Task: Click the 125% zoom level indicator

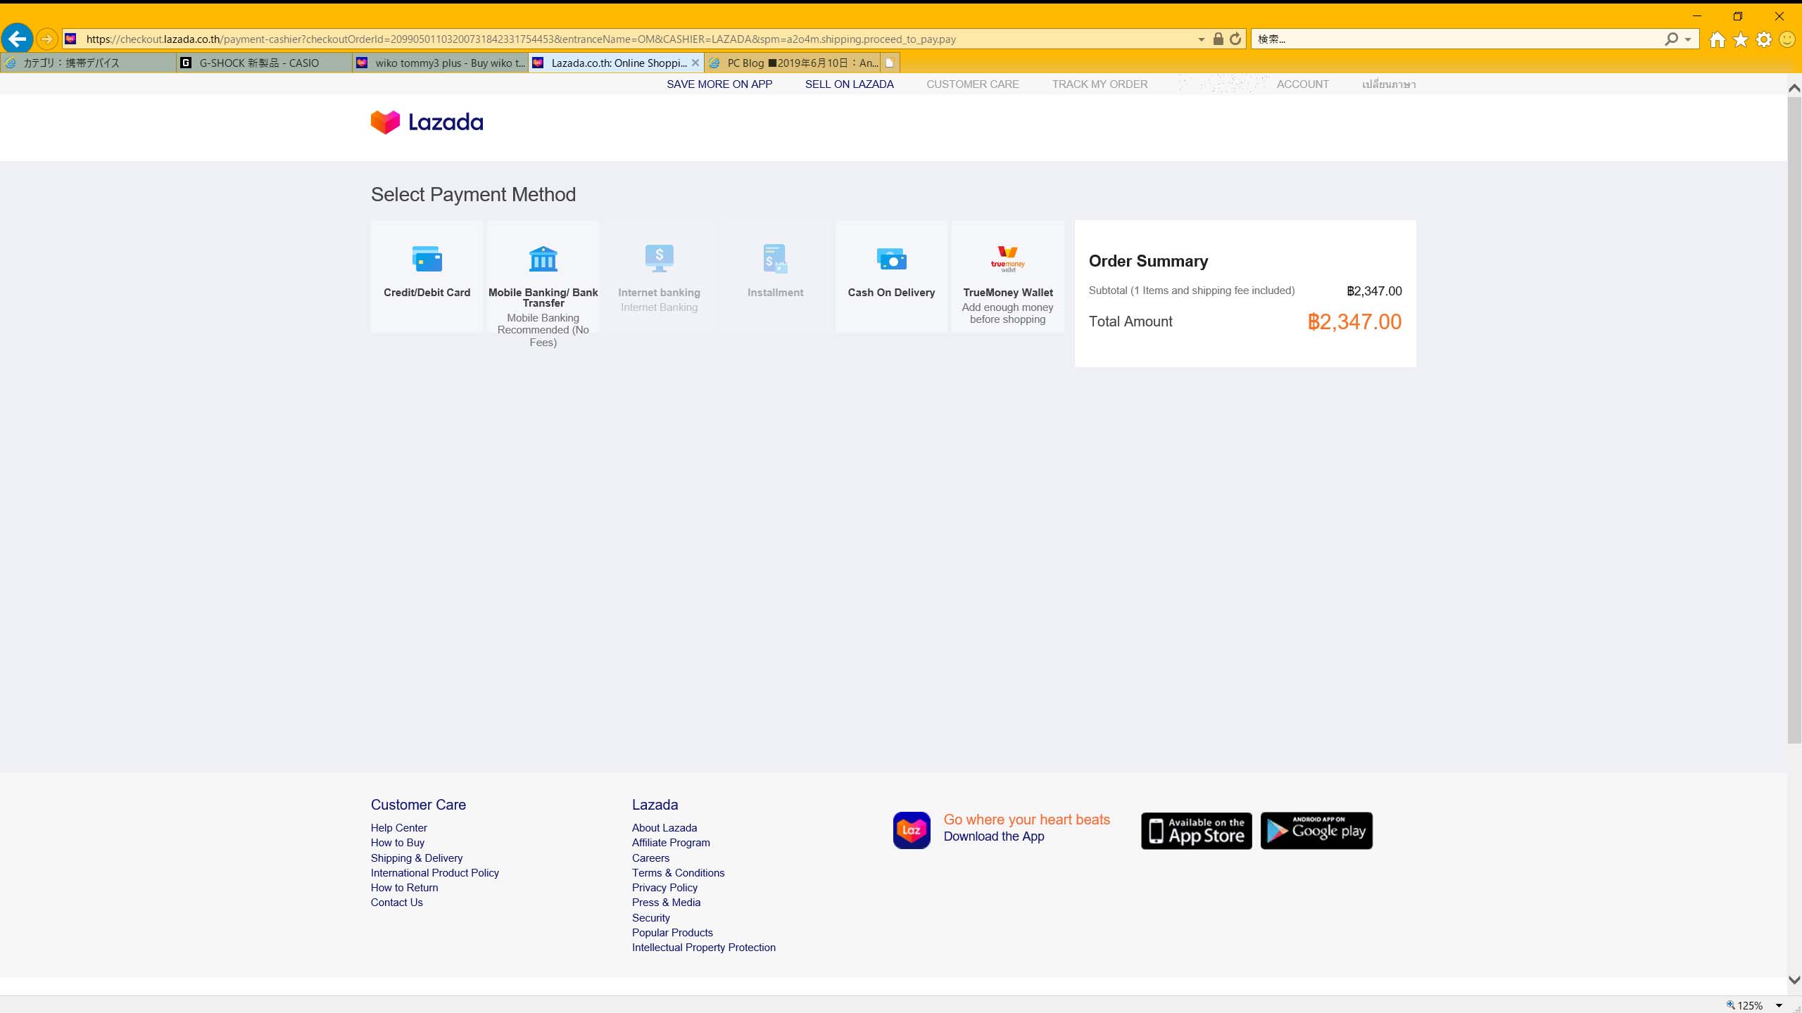Action: 1745,1005
